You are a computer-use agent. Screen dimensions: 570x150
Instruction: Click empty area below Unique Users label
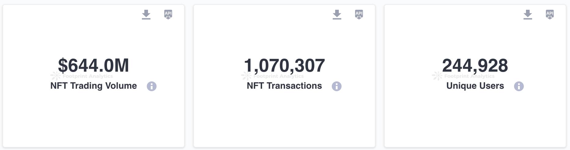tap(475, 119)
